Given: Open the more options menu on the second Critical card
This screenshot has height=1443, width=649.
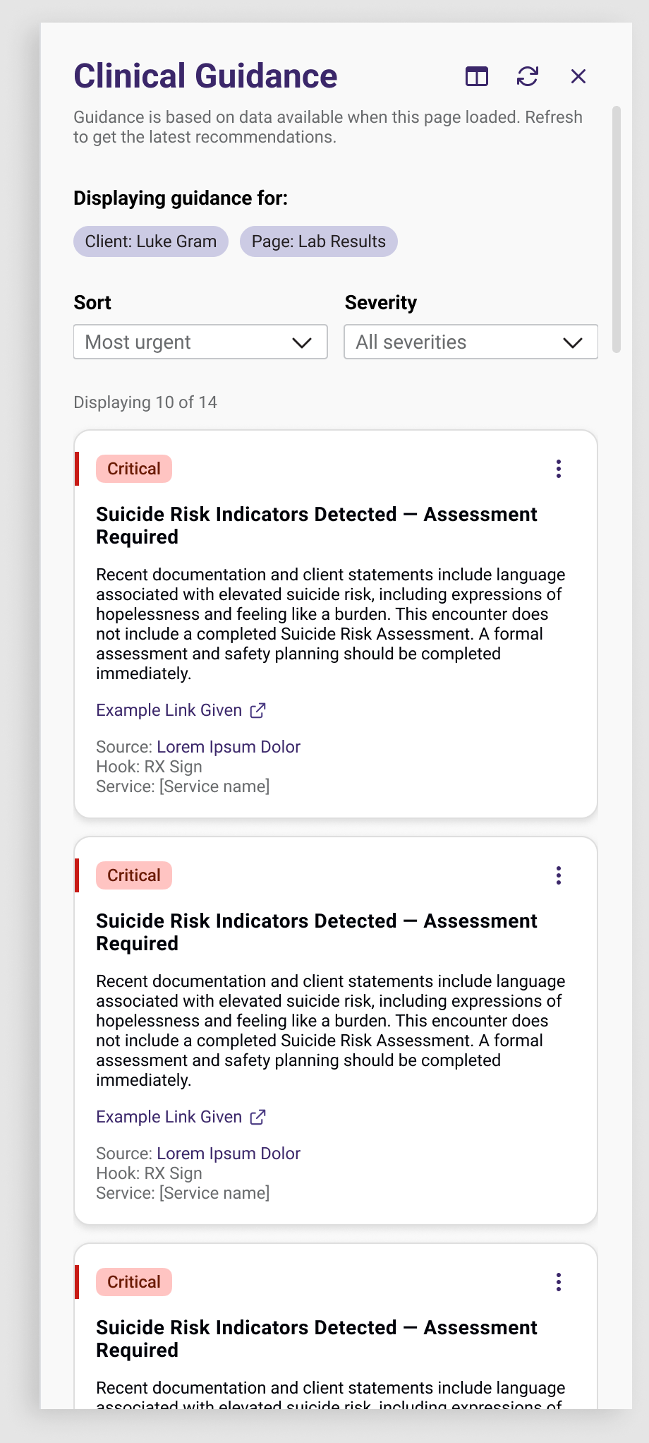Looking at the screenshot, I should (559, 875).
